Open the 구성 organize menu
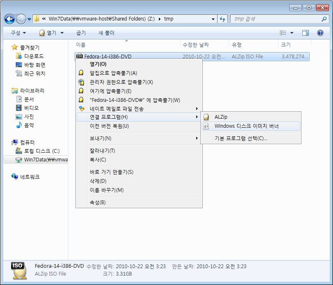 (18, 33)
